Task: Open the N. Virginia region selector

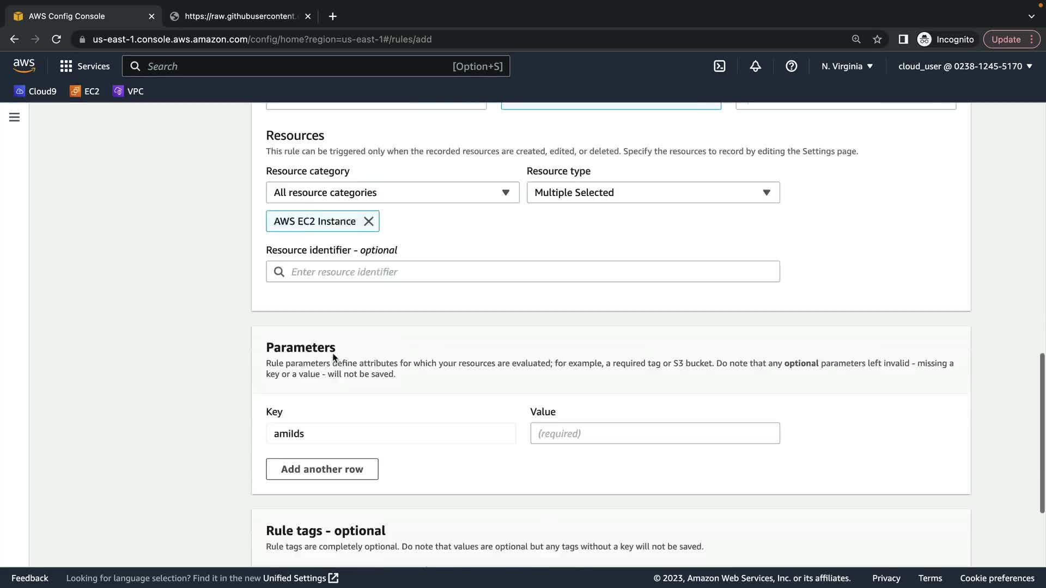Action: click(847, 66)
